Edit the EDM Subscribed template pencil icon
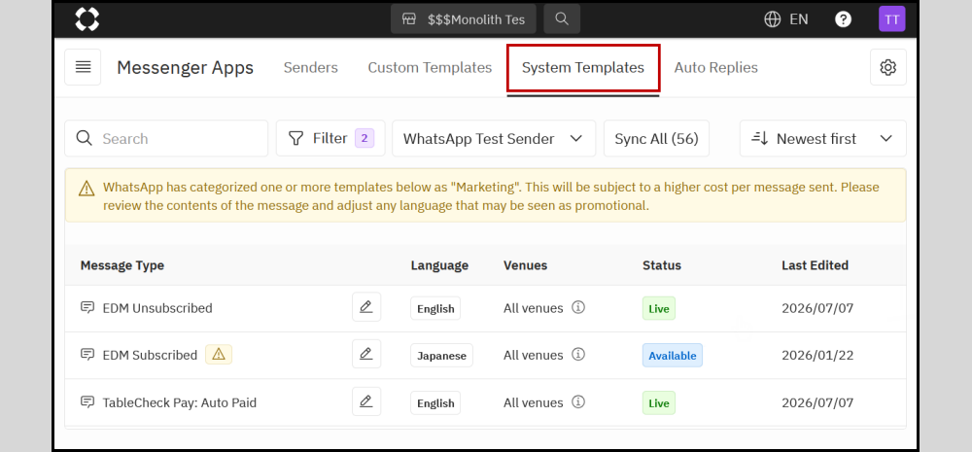This screenshot has width=972, height=452. click(x=366, y=354)
